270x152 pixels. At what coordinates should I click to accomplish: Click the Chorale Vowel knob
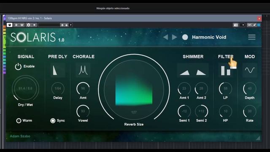pyautogui.click(x=83, y=111)
